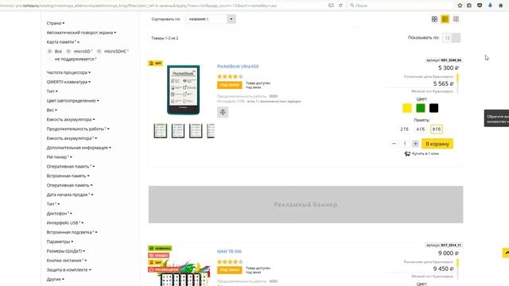Click Под заказ button for texet TB-566
Image resolution: width=509 pixels, height=286 pixels.
(x=230, y=270)
